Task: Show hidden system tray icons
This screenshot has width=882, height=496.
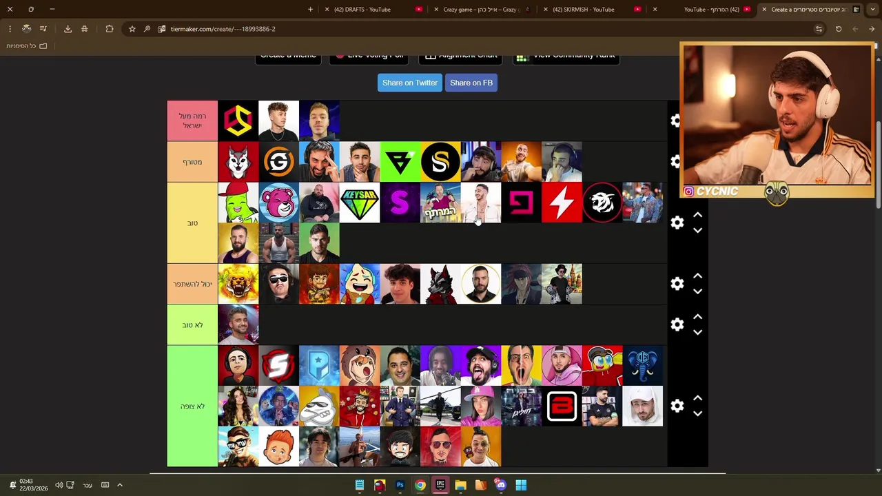Action: pos(119,485)
